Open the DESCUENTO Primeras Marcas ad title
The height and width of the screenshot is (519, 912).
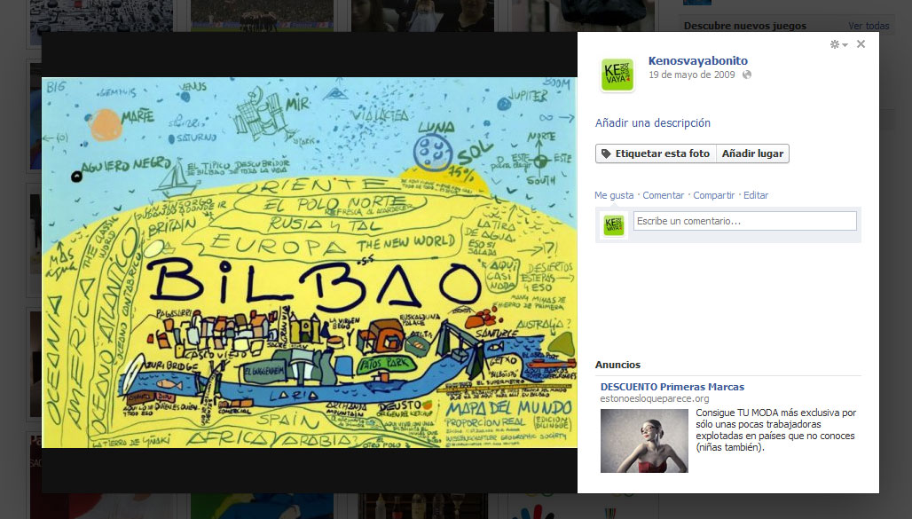coord(672,387)
